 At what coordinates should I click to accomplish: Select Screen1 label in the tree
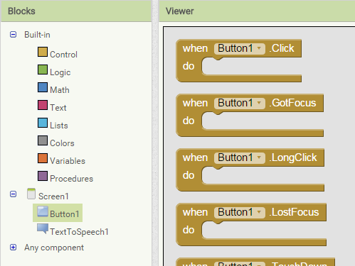click(x=53, y=196)
